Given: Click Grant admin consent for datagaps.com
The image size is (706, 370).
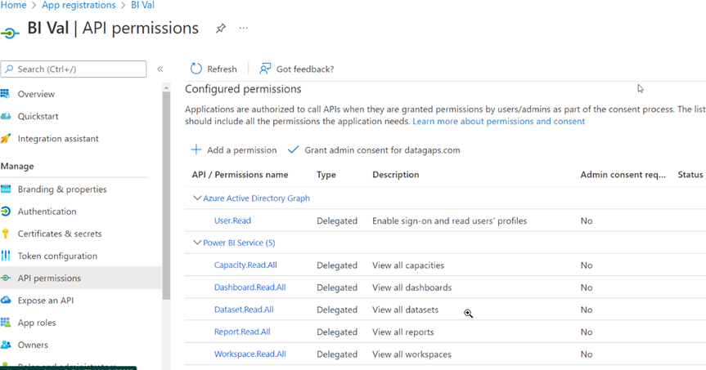Looking at the screenshot, I should 382,150.
